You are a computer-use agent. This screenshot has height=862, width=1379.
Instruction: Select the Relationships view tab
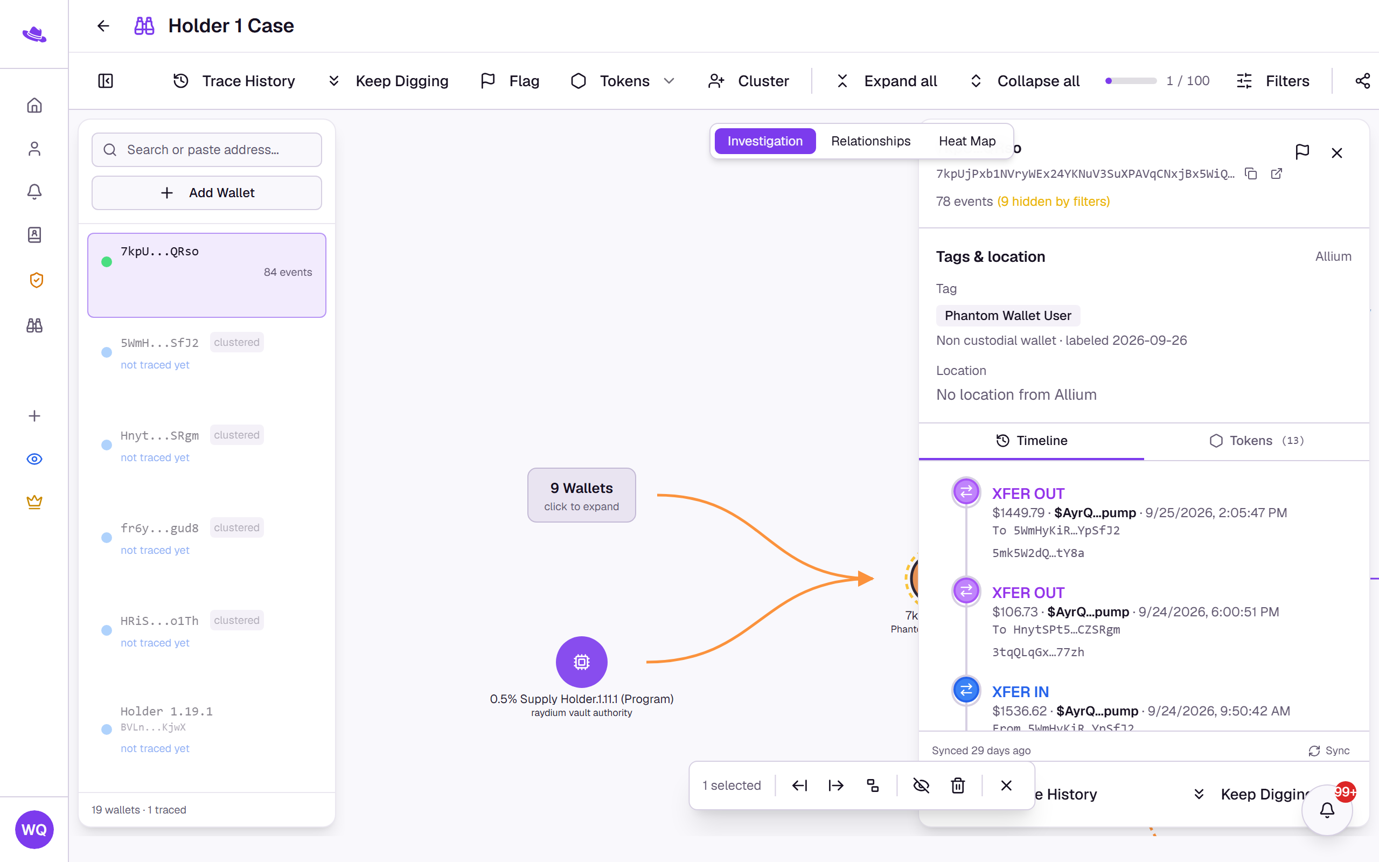870,141
